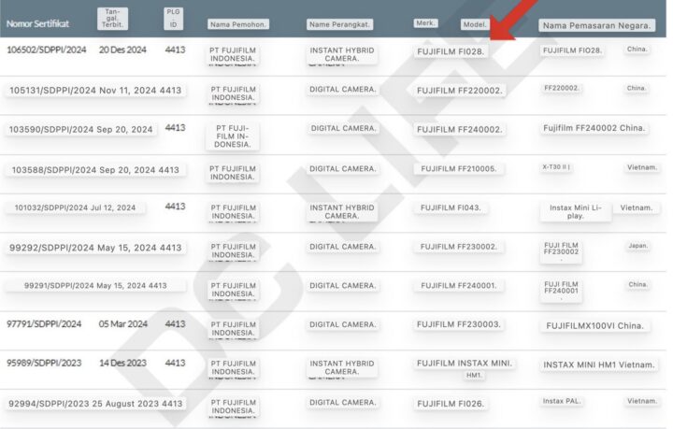
Task: Click the FUJIFILM INSTAX MINI model cell
Action: click(x=465, y=364)
